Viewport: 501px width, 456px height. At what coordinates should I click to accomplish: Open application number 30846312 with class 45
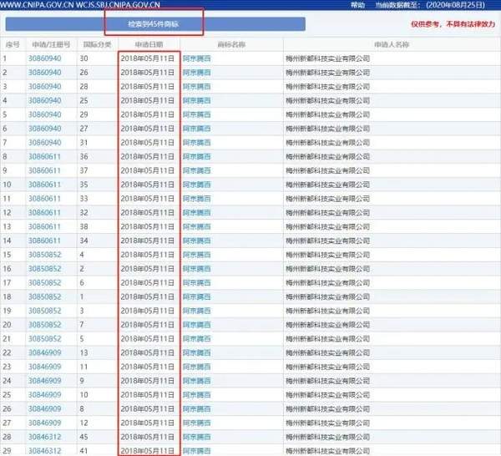(45, 437)
